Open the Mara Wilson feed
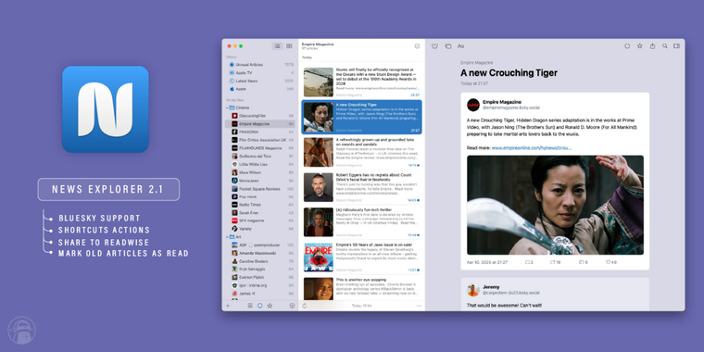The image size is (704, 352). tap(261, 172)
